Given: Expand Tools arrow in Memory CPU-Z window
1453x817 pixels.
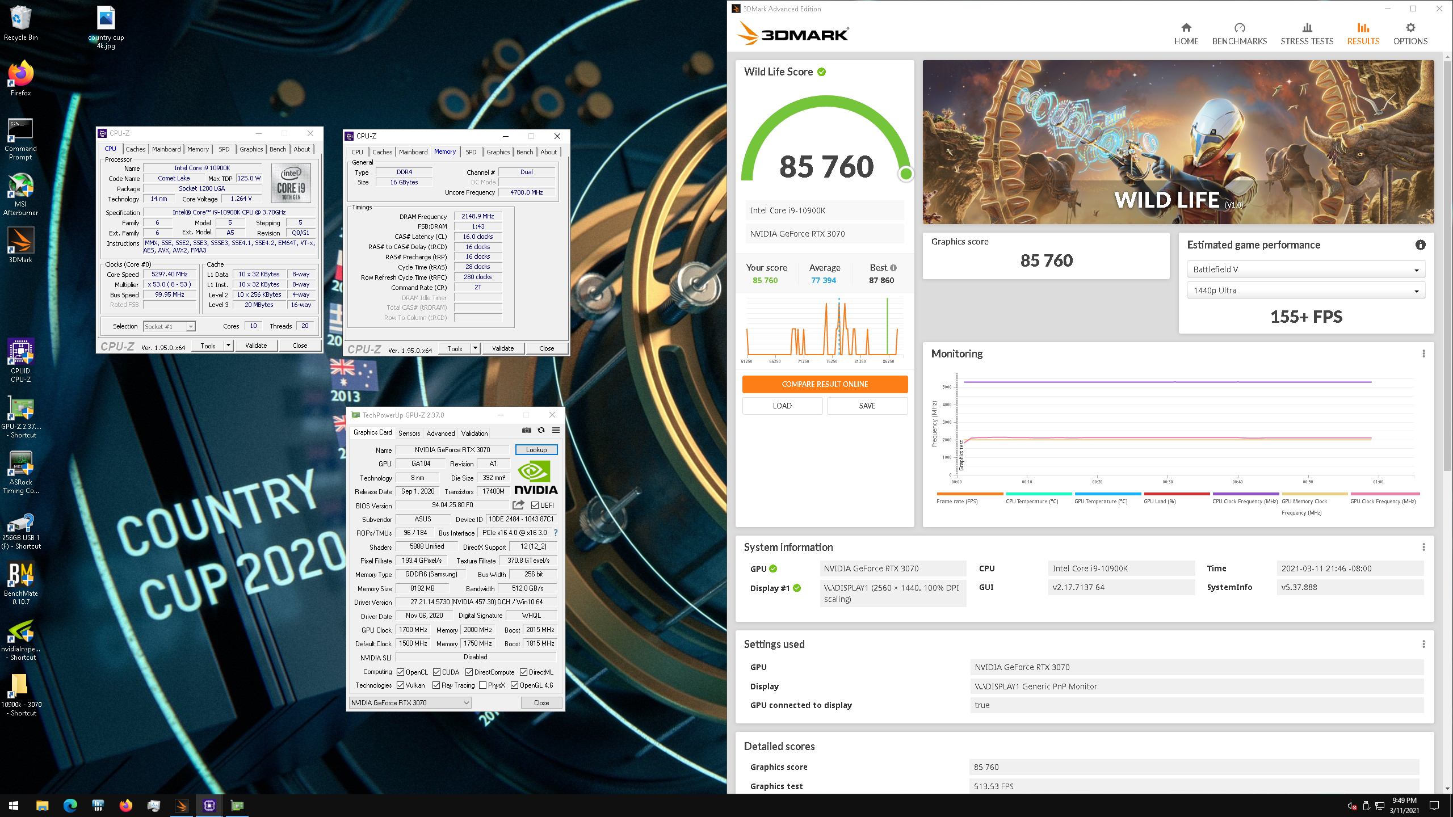Looking at the screenshot, I should coord(476,348).
